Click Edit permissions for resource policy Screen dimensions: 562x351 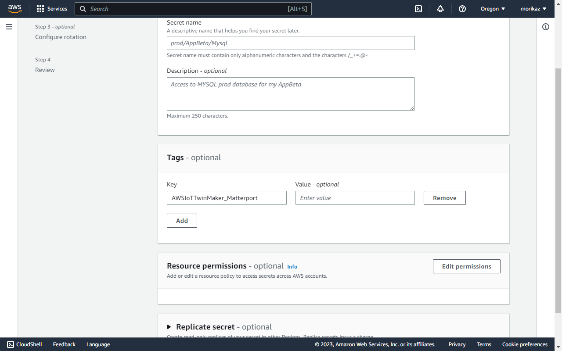click(x=466, y=266)
